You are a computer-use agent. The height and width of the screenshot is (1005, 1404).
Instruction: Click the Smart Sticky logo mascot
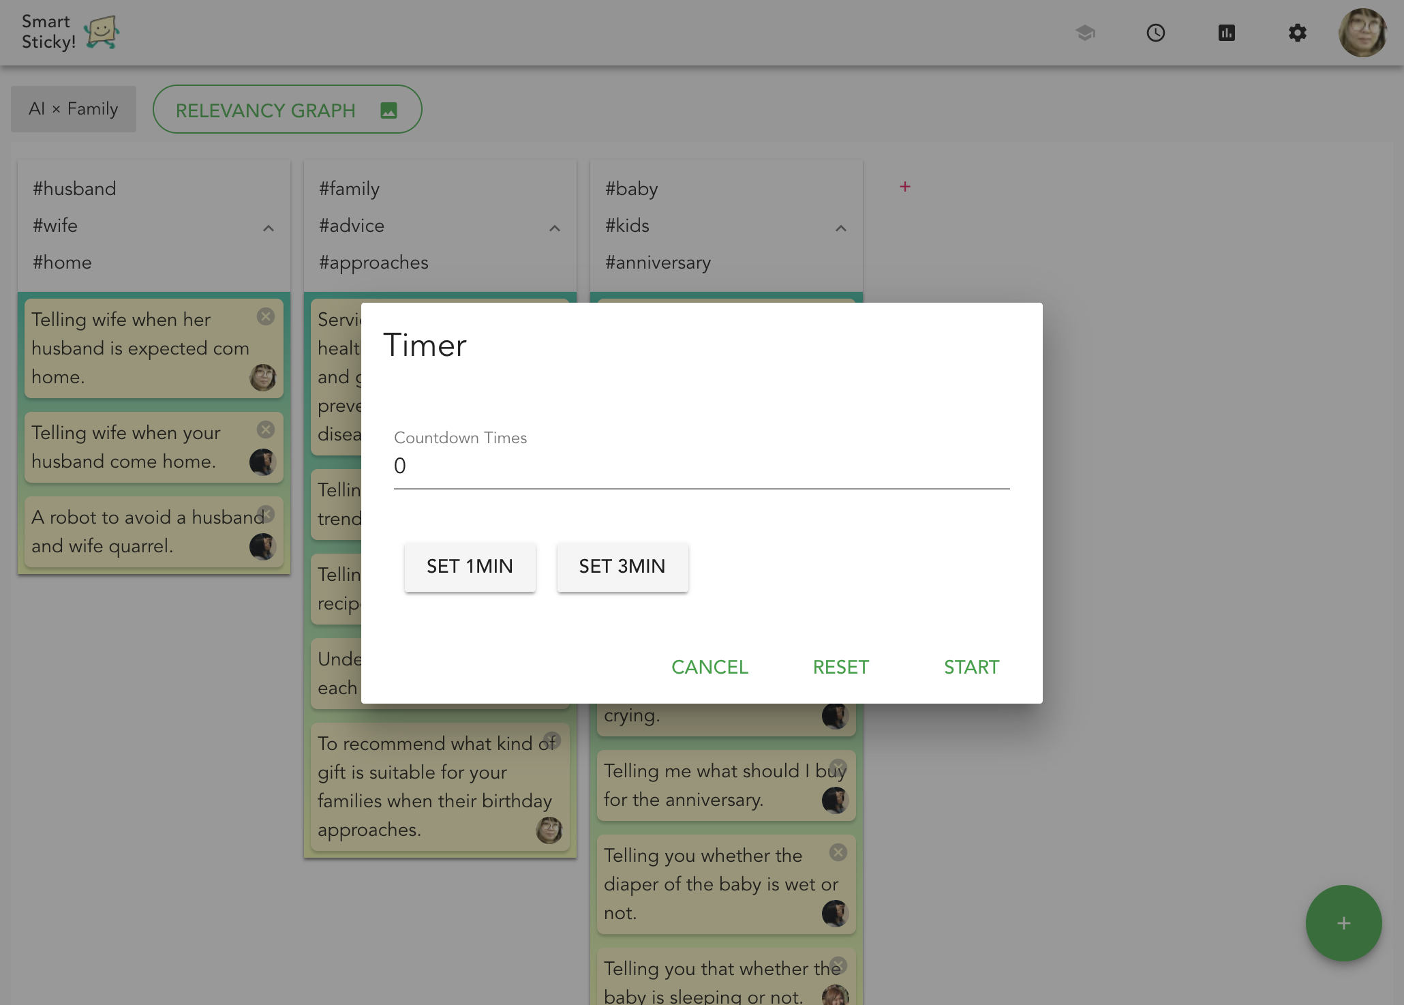click(x=102, y=32)
